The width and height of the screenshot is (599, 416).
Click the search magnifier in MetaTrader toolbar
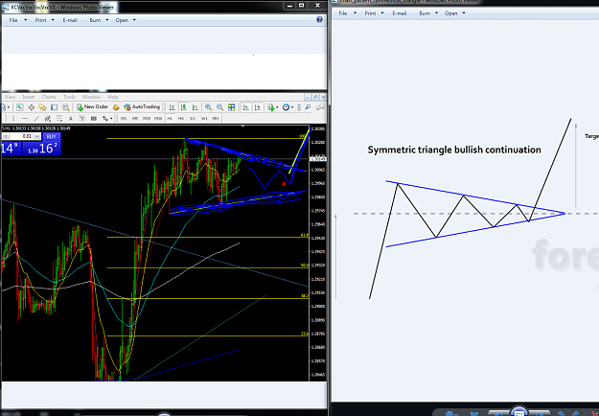click(x=308, y=107)
